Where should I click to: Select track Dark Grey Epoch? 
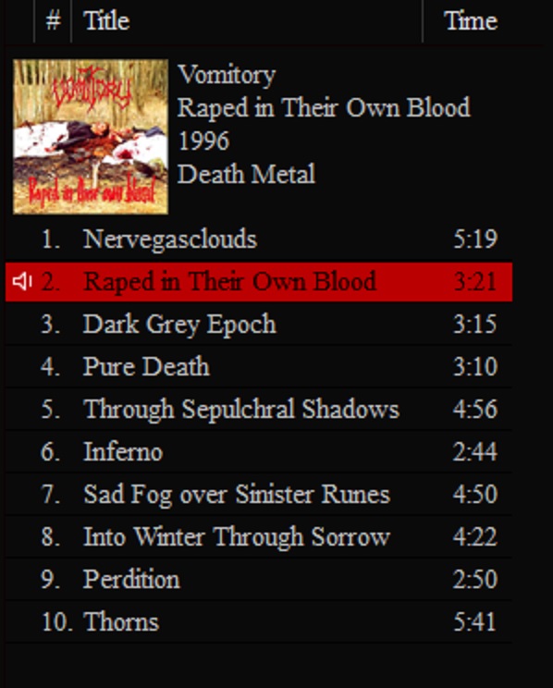259,325
